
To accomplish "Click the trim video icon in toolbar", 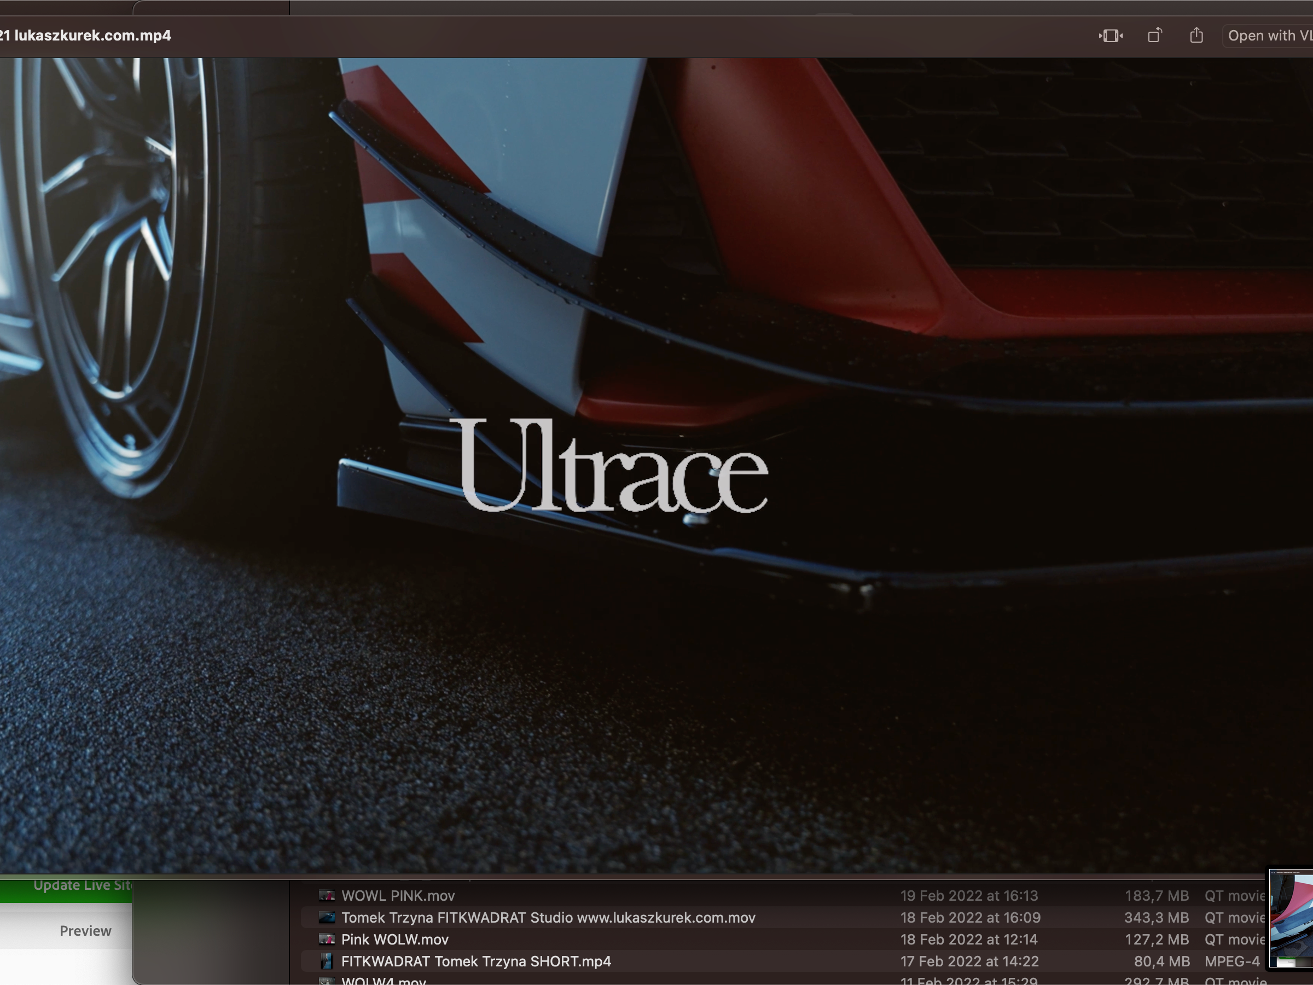I will point(1111,36).
